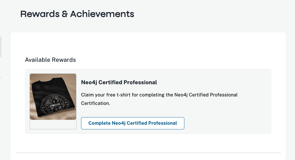
Task: Select the CERTIFIED text on the shirt badge
Action: [x=52, y=97]
